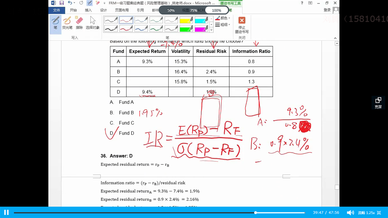Click the video progress bar track

click(141, 213)
